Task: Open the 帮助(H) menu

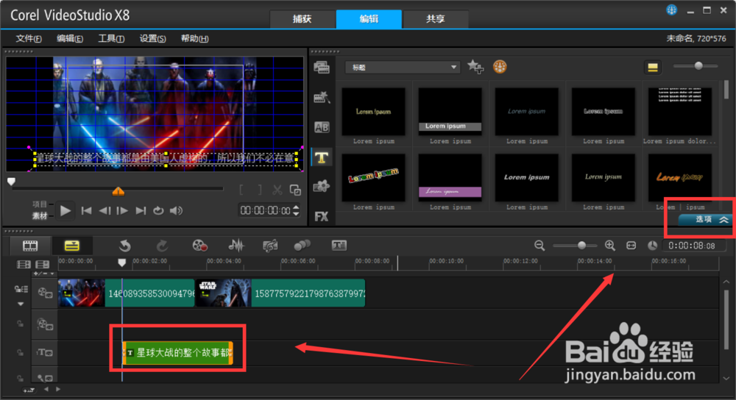Action: pos(195,38)
